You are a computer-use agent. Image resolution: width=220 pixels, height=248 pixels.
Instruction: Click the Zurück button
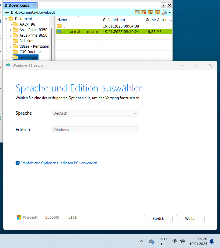click(x=158, y=219)
